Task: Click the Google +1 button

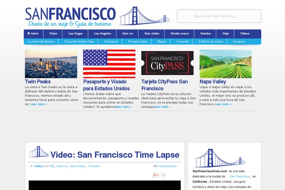Action: pyautogui.click(x=156, y=175)
